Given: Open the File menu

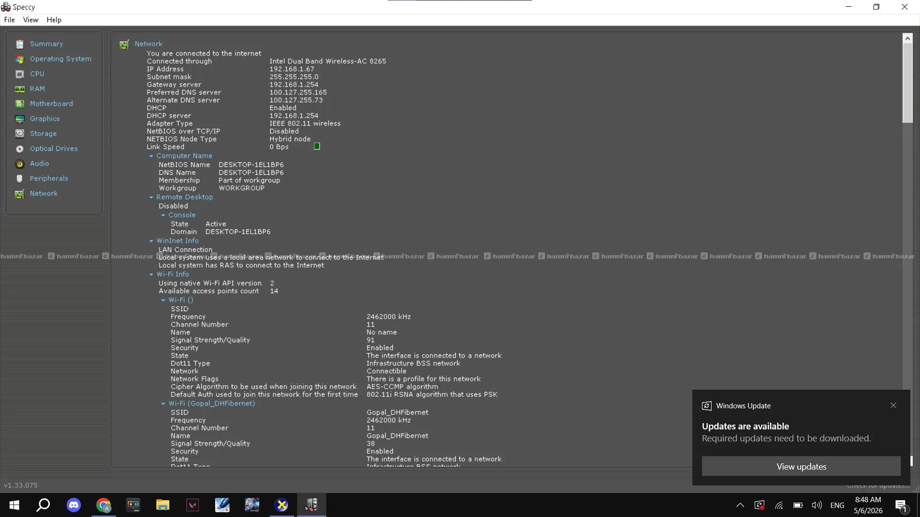Looking at the screenshot, I should tap(10, 20).
